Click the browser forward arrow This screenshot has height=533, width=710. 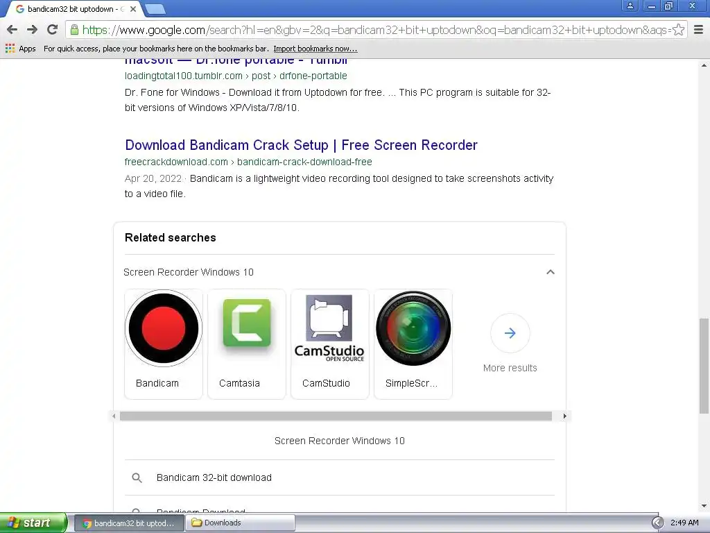pyautogui.click(x=32, y=30)
